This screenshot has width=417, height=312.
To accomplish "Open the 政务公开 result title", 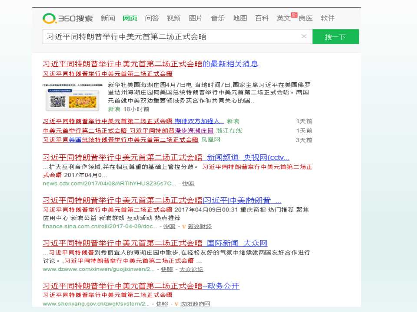I will (141, 286).
